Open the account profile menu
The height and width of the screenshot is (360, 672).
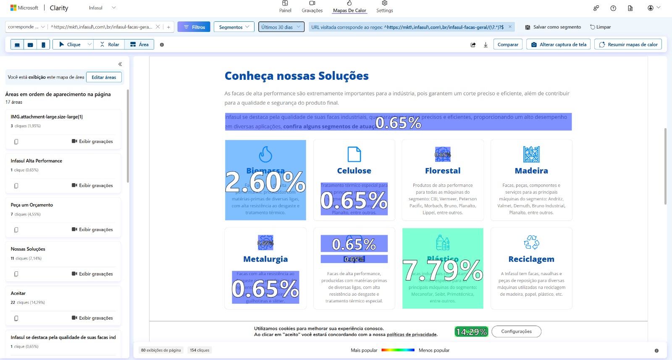click(654, 8)
